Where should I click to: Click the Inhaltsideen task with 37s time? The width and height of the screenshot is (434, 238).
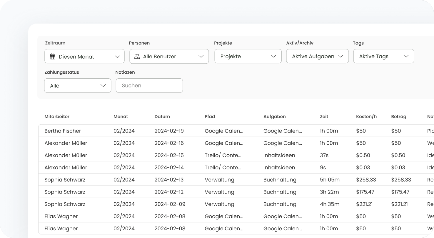[279, 155]
